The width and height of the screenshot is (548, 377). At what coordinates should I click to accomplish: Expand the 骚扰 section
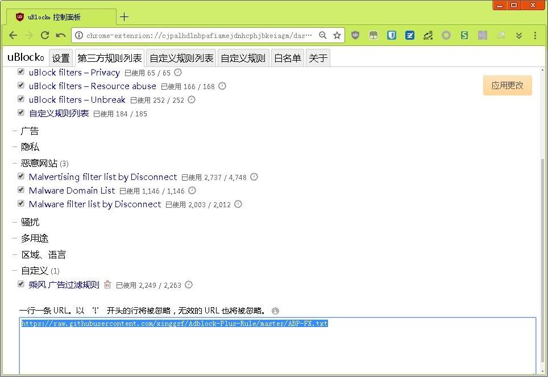click(x=30, y=222)
